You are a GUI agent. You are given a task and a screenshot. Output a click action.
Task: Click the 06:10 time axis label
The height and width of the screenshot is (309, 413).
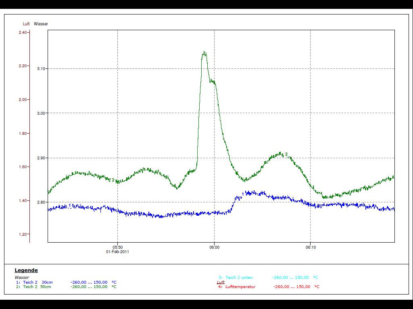pos(311,247)
